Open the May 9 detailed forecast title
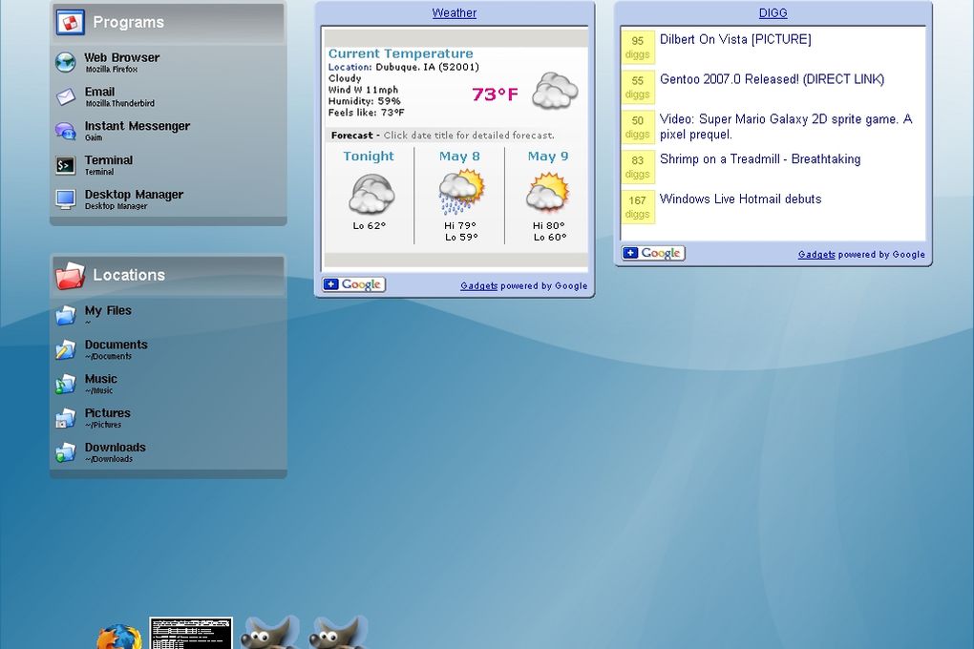This screenshot has width=974, height=649. 548,156
